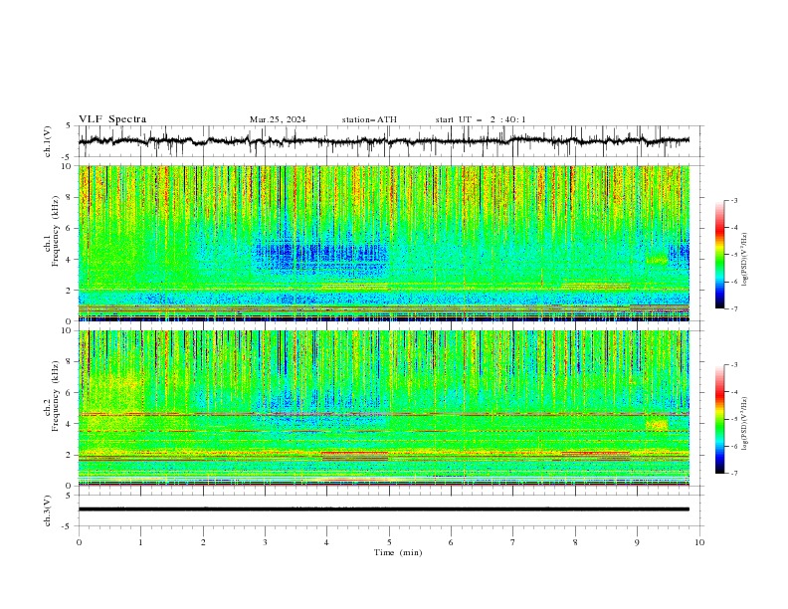Click the ch.1 voltage waveform trace
Image resolution: width=788 pixels, height=609 pixels.
(x=384, y=141)
